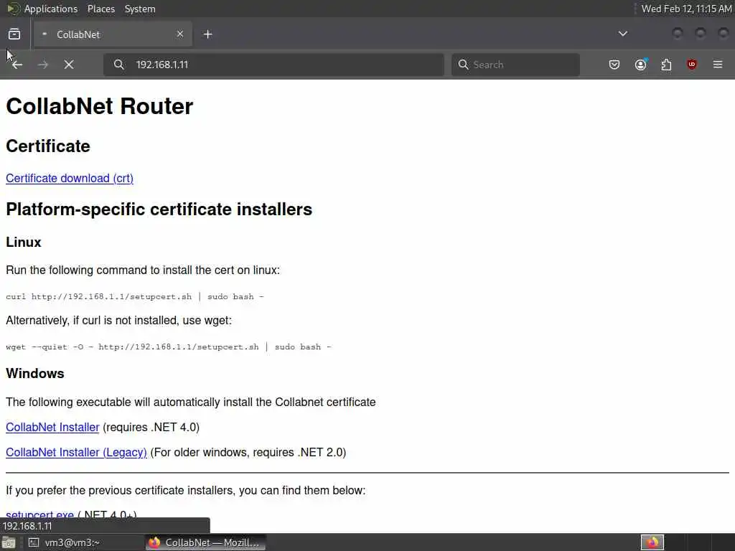Click the Linux section heading

24,242
